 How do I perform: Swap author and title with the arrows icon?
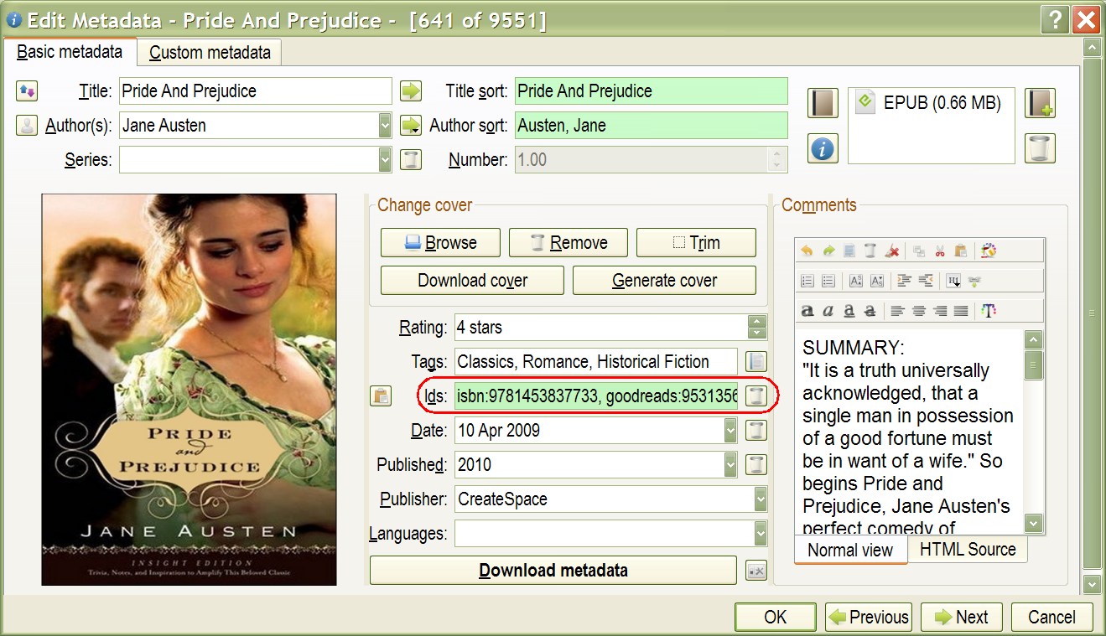click(x=27, y=90)
